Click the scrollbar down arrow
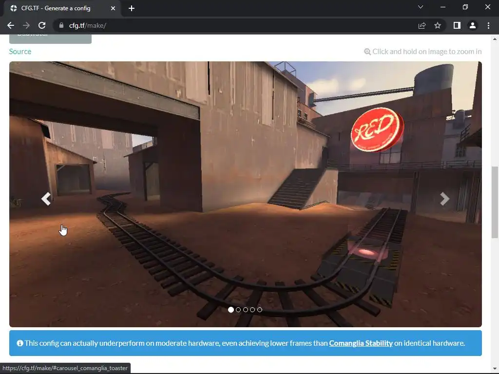This screenshot has width=499, height=374. (x=495, y=369)
